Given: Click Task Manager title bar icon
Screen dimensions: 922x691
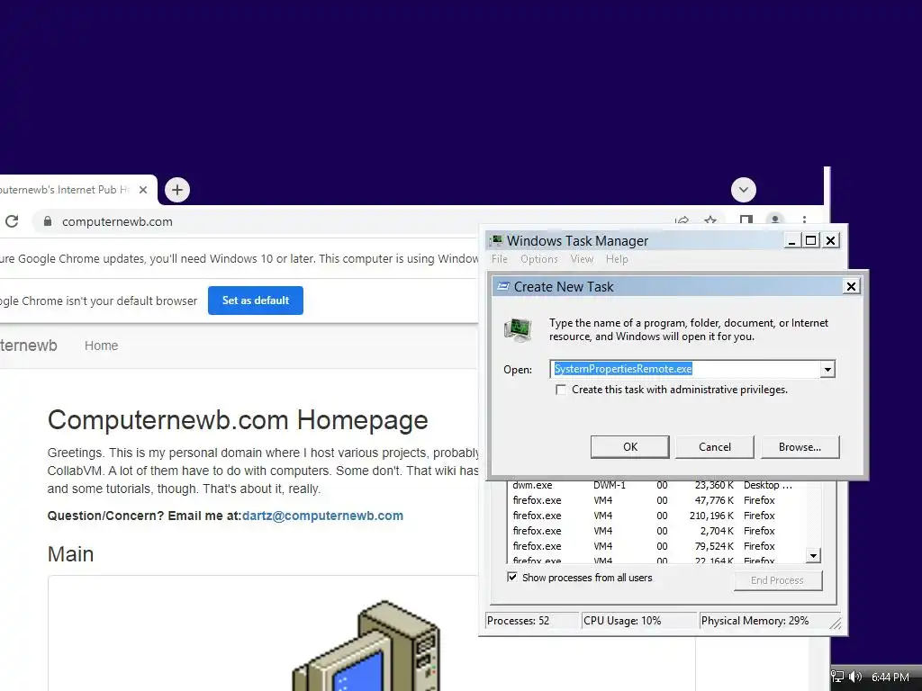Looking at the screenshot, I should pyautogui.click(x=497, y=240).
